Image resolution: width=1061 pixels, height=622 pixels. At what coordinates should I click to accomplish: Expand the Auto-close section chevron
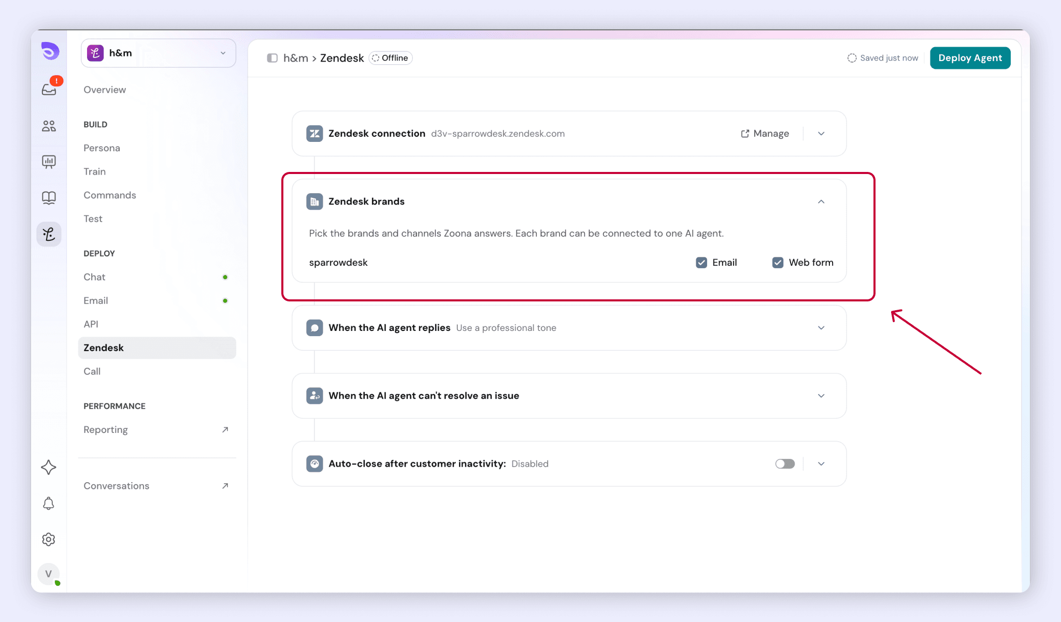[x=821, y=464]
